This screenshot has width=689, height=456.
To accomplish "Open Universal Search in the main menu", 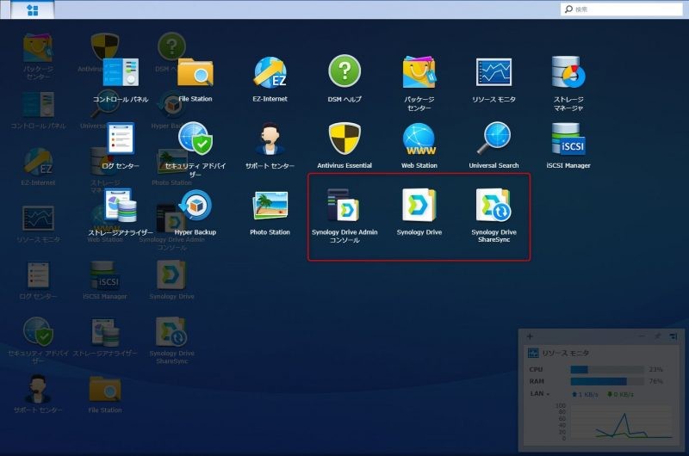I will (493, 141).
